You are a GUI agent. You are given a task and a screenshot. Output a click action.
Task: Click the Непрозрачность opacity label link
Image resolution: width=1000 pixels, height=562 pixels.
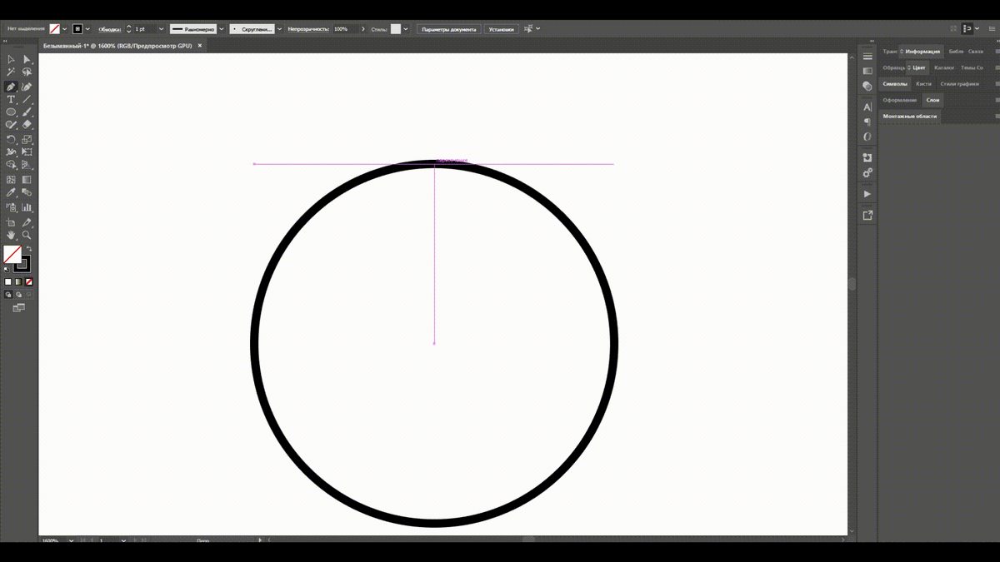[308, 29]
